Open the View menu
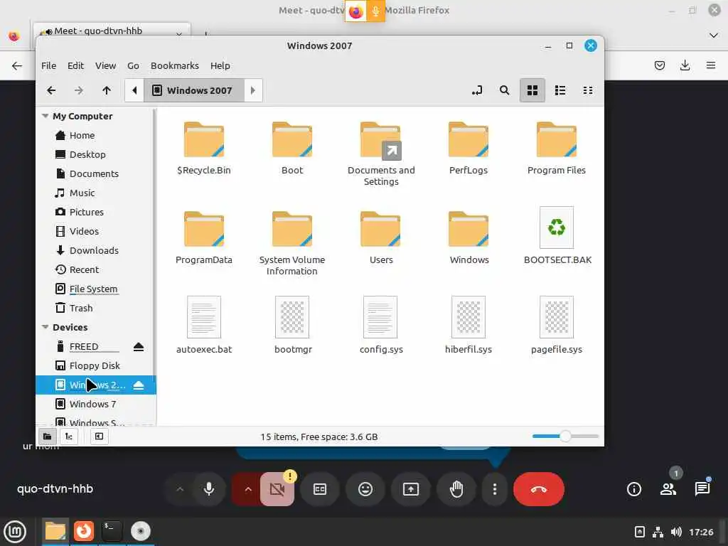The width and height of the screenshot is (728, 546). click(105, 65)
